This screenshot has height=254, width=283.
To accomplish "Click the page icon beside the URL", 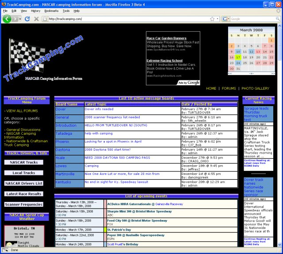I will tap(45, 19).
